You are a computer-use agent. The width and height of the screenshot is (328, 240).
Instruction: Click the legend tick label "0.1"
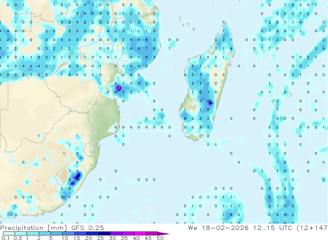[x=6, y=238]
